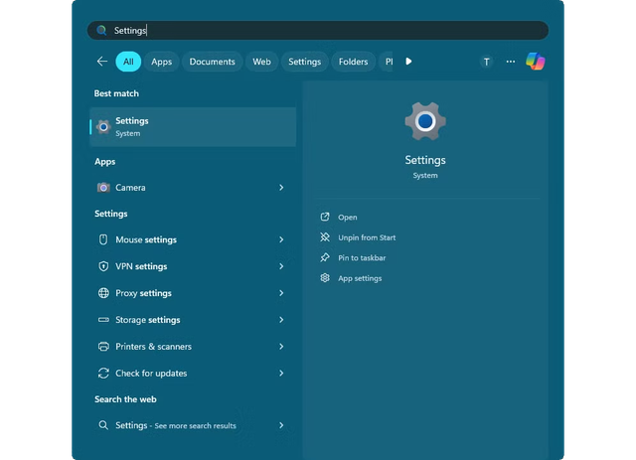Choose Unpin from Start option

point(366,237)
